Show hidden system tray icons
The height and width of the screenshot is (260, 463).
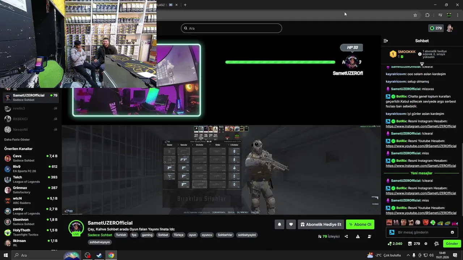408,255
